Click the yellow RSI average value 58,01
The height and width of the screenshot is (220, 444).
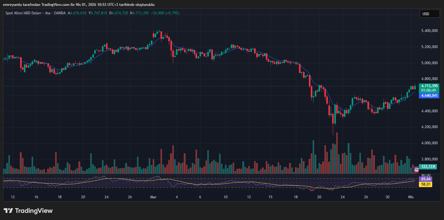coord(426,184)
